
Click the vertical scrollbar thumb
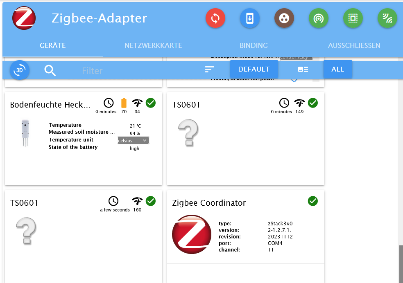(x=401, y=264)
